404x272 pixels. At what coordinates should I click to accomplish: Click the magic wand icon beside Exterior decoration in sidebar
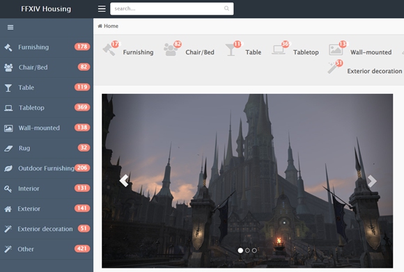(8, 229)
